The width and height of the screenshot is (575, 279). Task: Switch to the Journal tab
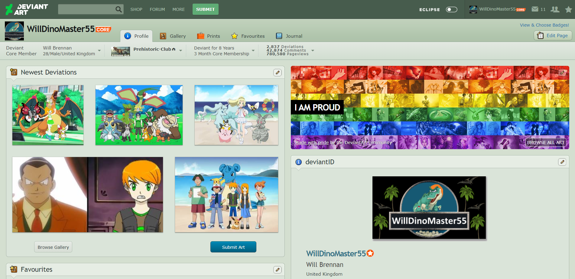tap(289, 36)
